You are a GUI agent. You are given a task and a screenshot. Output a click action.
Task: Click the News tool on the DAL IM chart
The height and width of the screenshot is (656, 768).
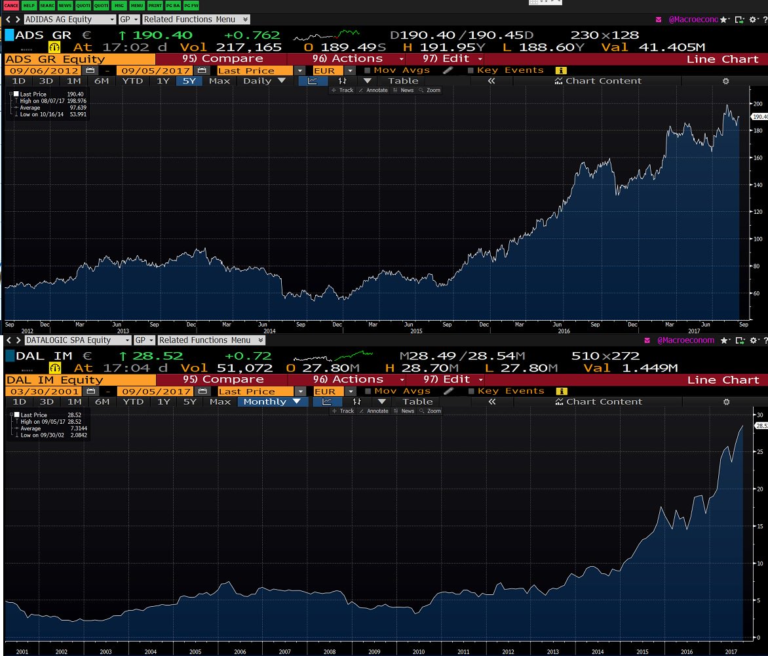tap(404, 411)
